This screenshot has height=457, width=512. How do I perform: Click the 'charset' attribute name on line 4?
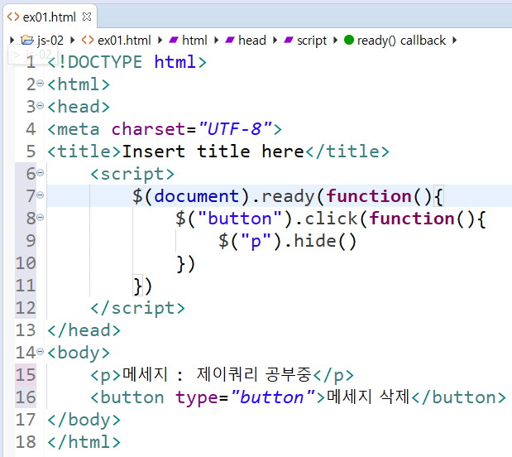coord(149,129)
